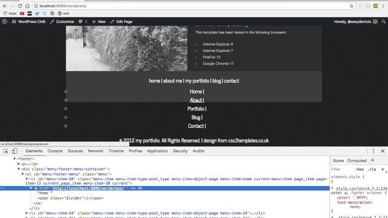
Task: Switch to the Audits tab
Action: [198, 151]
